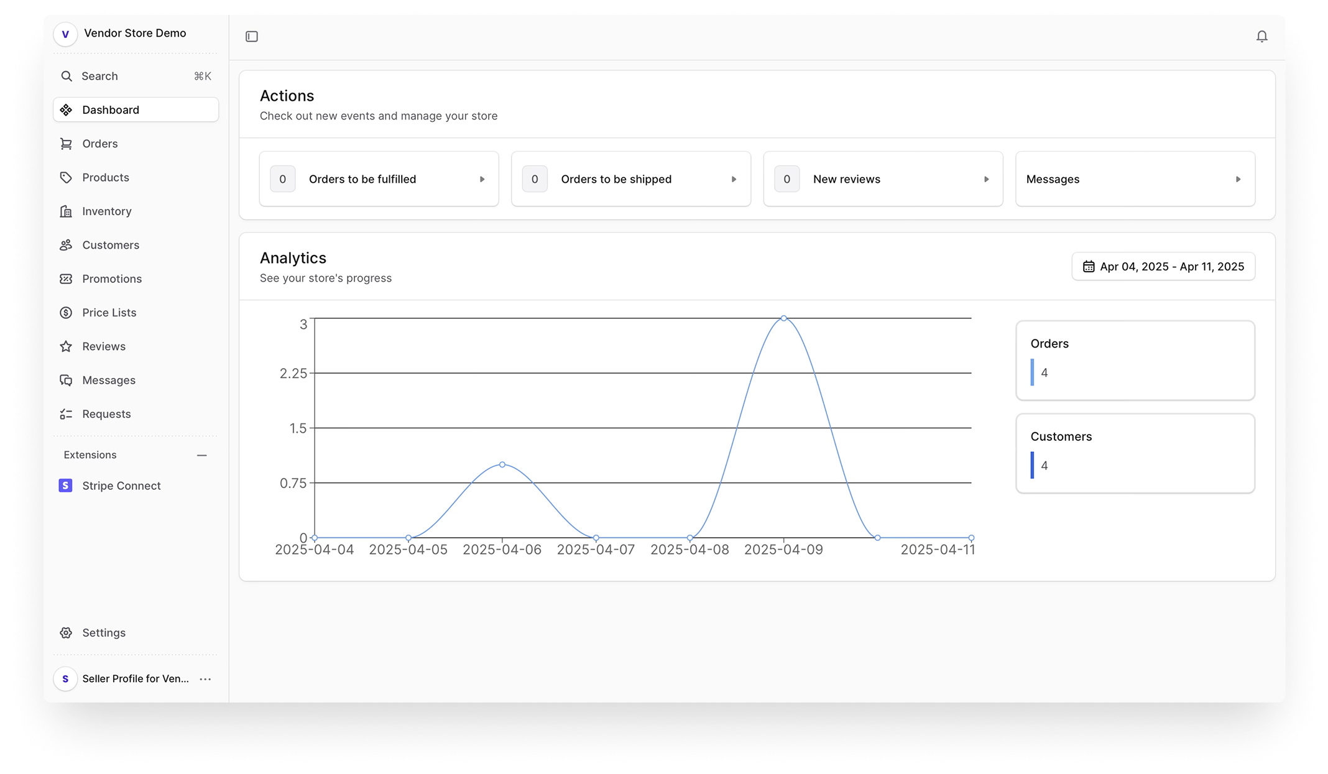
Task: Open the Orders to be shipped card
Action: click(631, 179)
